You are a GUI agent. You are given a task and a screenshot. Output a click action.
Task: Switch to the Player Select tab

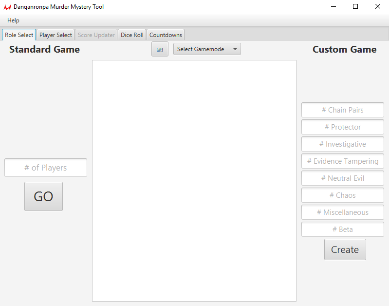tap(56, 35)
